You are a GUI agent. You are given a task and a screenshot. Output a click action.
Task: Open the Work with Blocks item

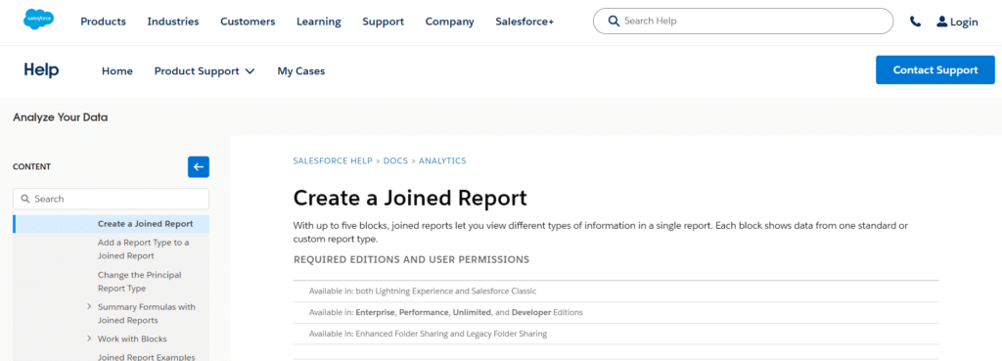pyautogui.click(x=132, y=338)
